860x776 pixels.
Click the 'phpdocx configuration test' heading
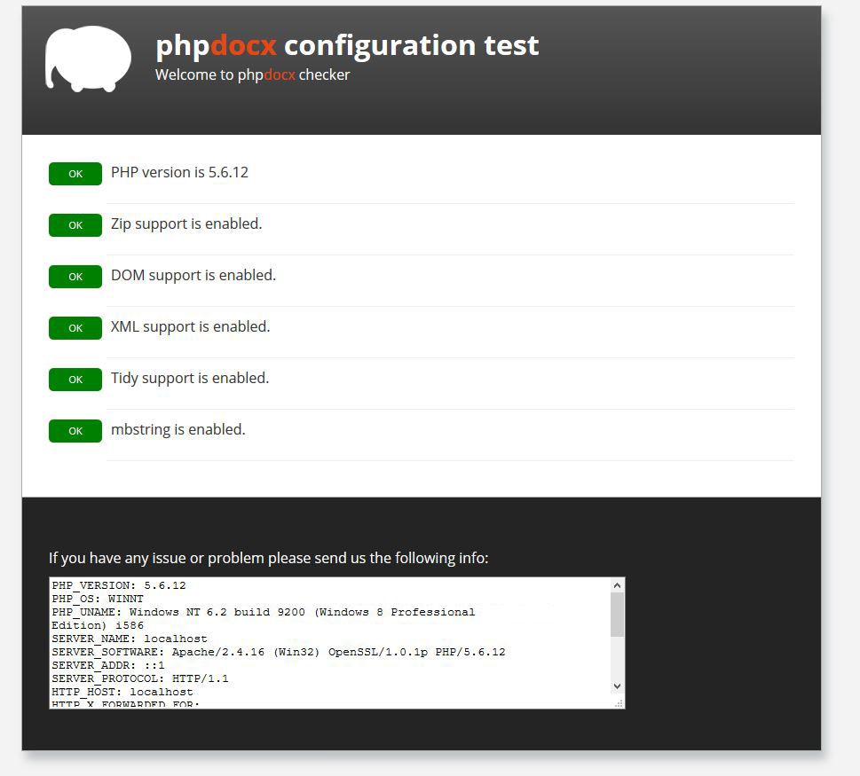(x=347, y=45)
